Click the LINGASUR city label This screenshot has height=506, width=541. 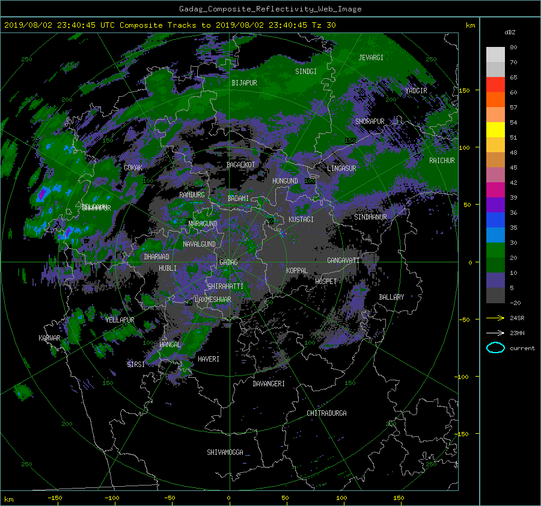[341, 168]
